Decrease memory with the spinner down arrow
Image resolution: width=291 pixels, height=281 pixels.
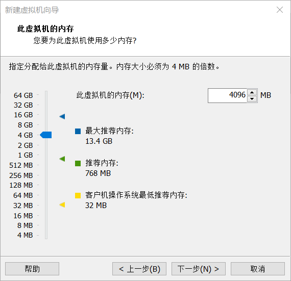pyautogui.click(x=252, y=99)
